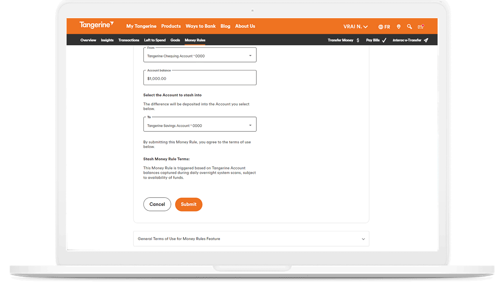Click the Interac e-Transfer link
503x290 pixels.
tap(407, 40)
